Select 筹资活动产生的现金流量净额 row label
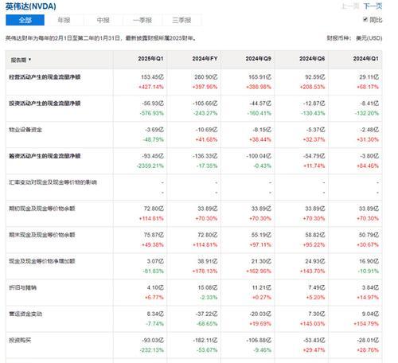The height and width of the screenshot is (363, 398). 45,156
